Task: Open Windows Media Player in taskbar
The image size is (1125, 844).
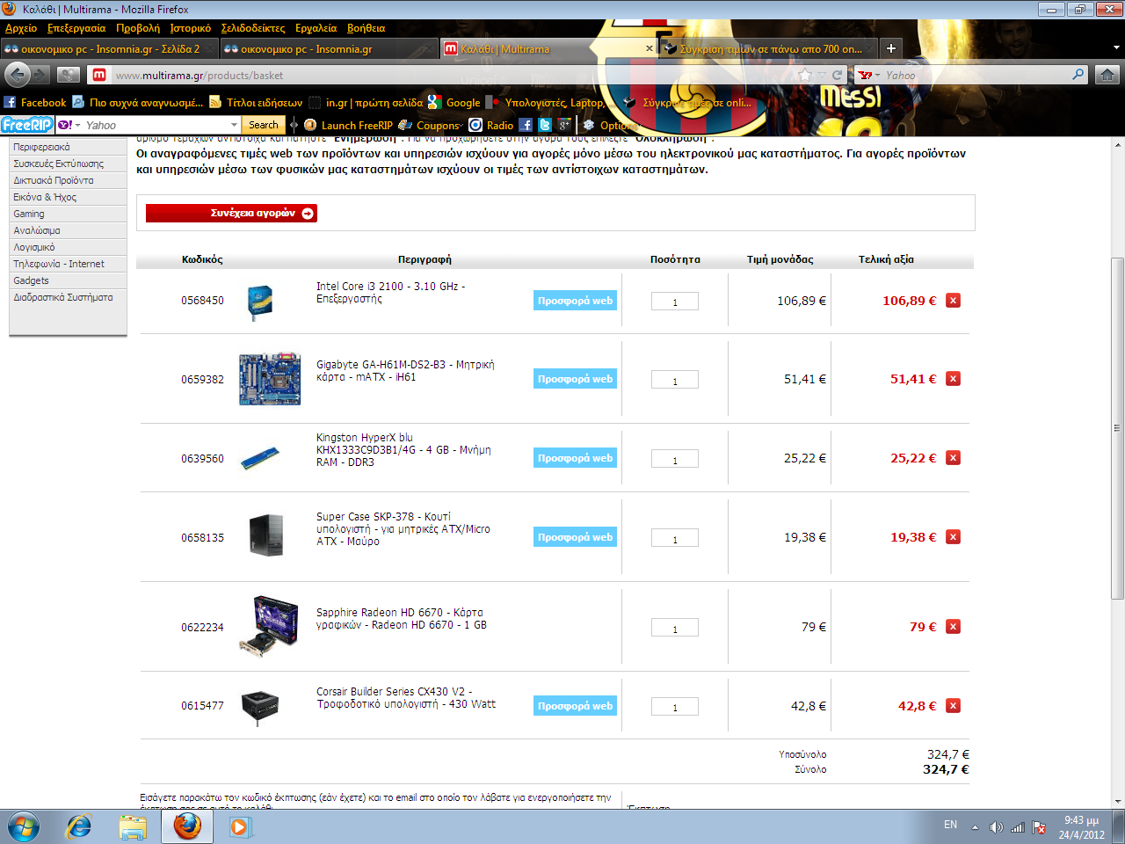Action: pyautogui.click(x=240, y=826)
